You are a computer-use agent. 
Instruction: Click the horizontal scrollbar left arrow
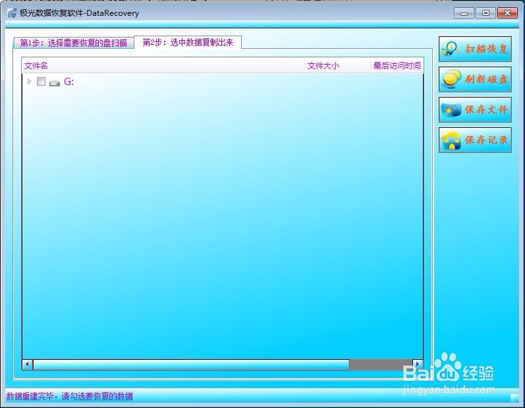(28, 364)
